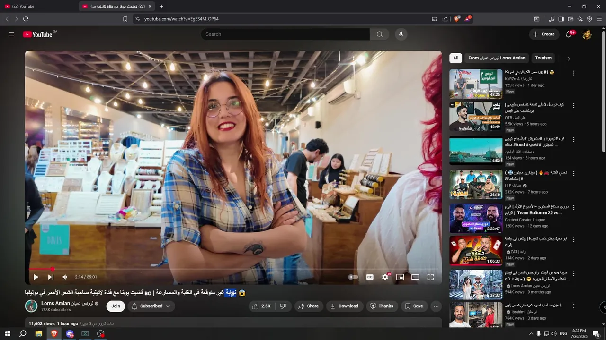Bookmark this page

(125, 19)
